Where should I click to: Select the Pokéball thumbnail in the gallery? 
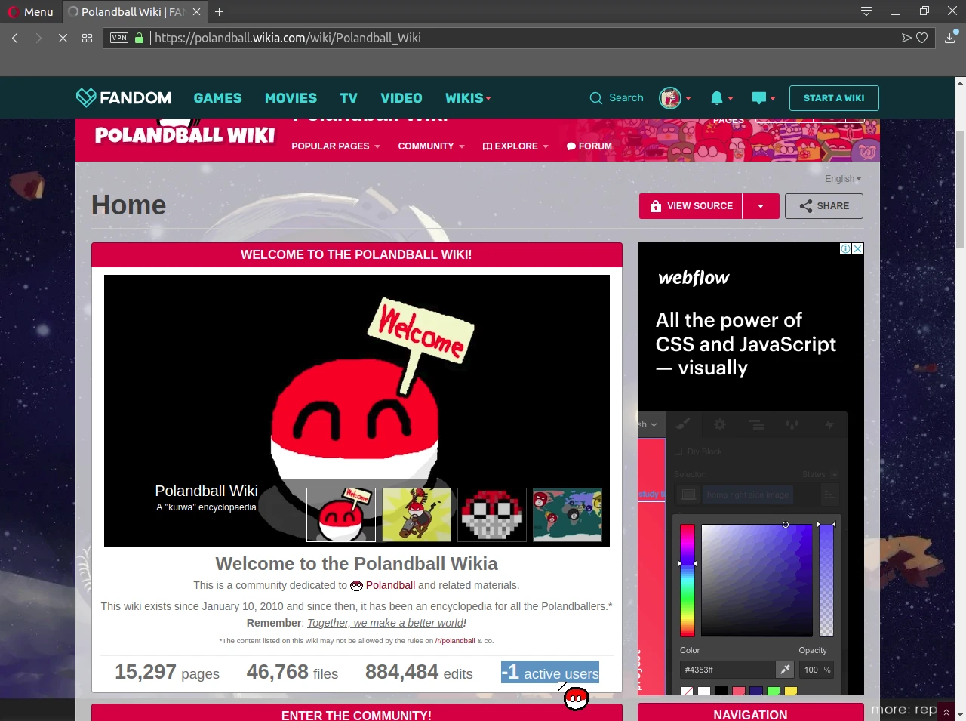(491, 515)
